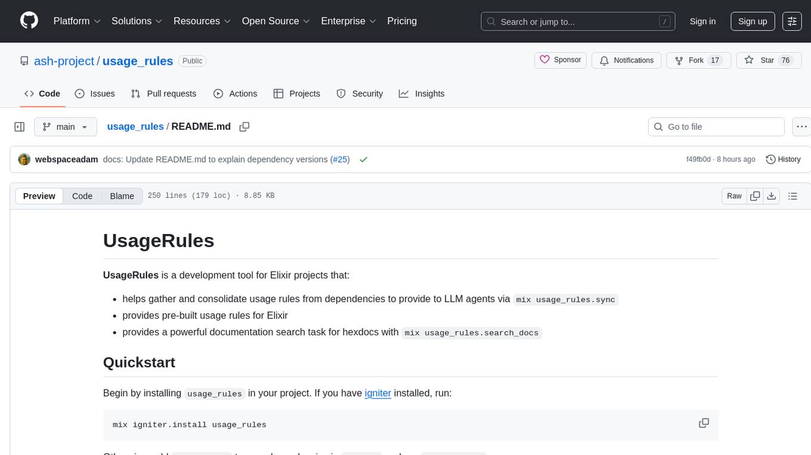Open the ash-project organization link
This screenshot has height=455, width=811.
pos(64,61)
